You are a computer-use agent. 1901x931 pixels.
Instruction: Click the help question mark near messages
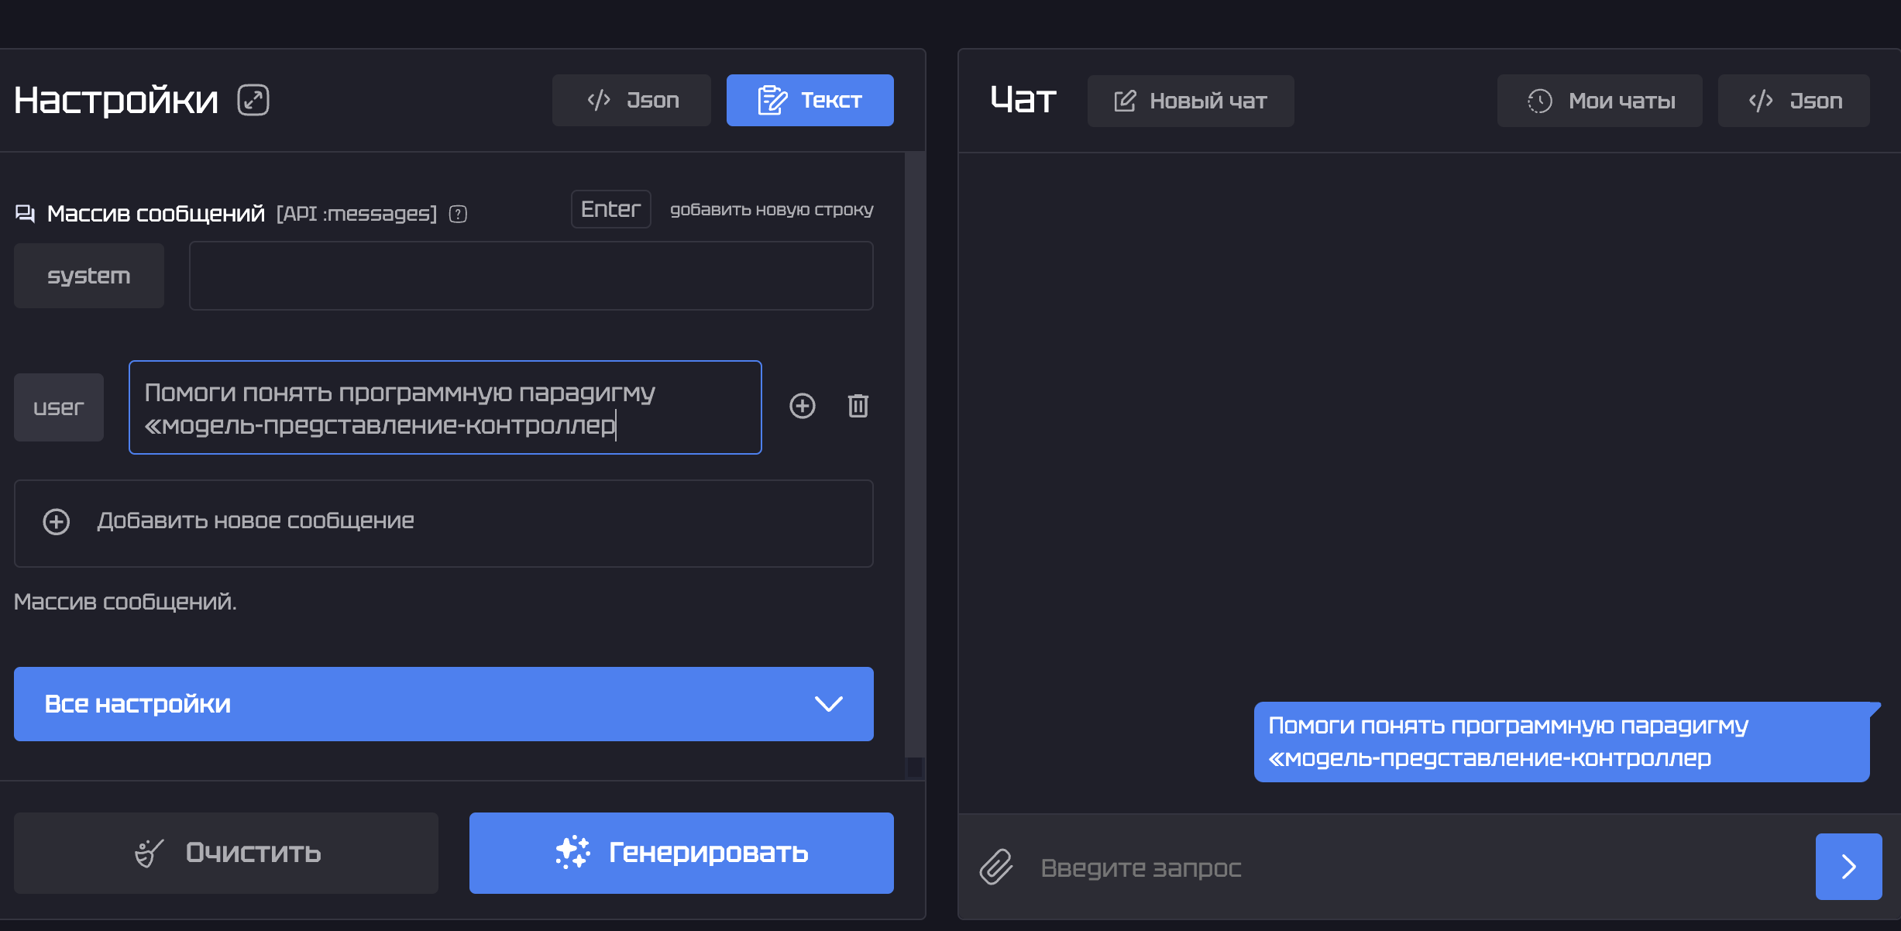tap(458, 214)
